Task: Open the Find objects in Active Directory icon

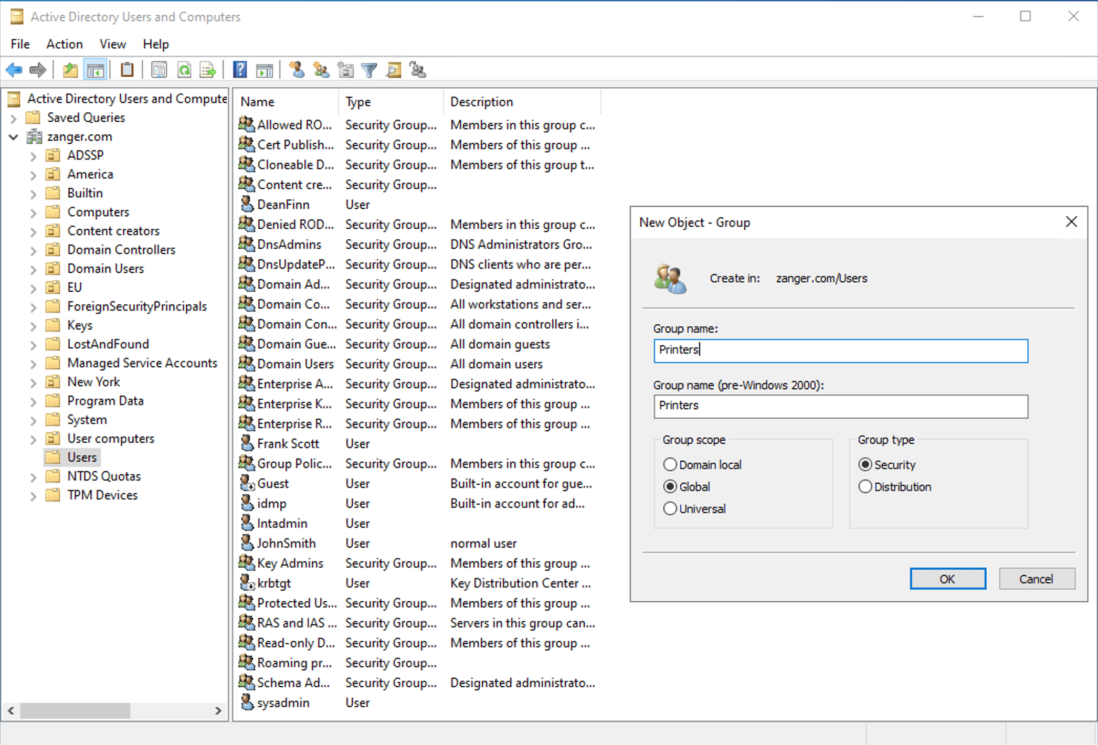Action: coord(393,69)
